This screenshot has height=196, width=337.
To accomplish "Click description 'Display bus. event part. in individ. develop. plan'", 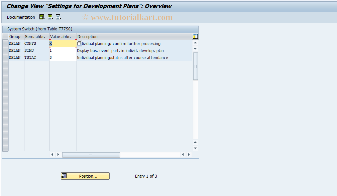I will pyautogui.click(x=120, y=51).
